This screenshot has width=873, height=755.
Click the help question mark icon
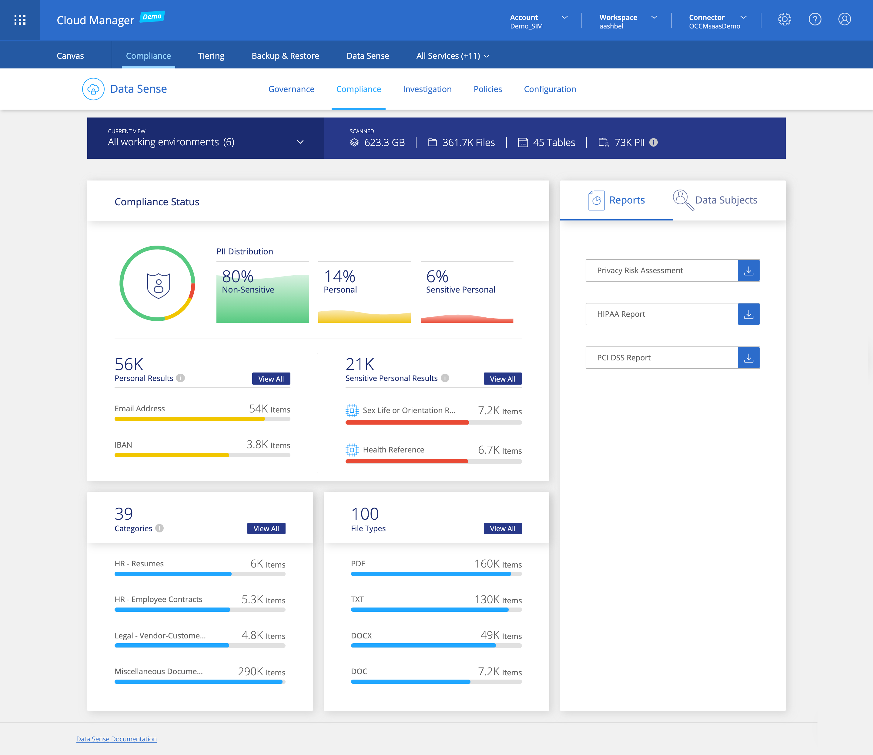tap(815, 19)
